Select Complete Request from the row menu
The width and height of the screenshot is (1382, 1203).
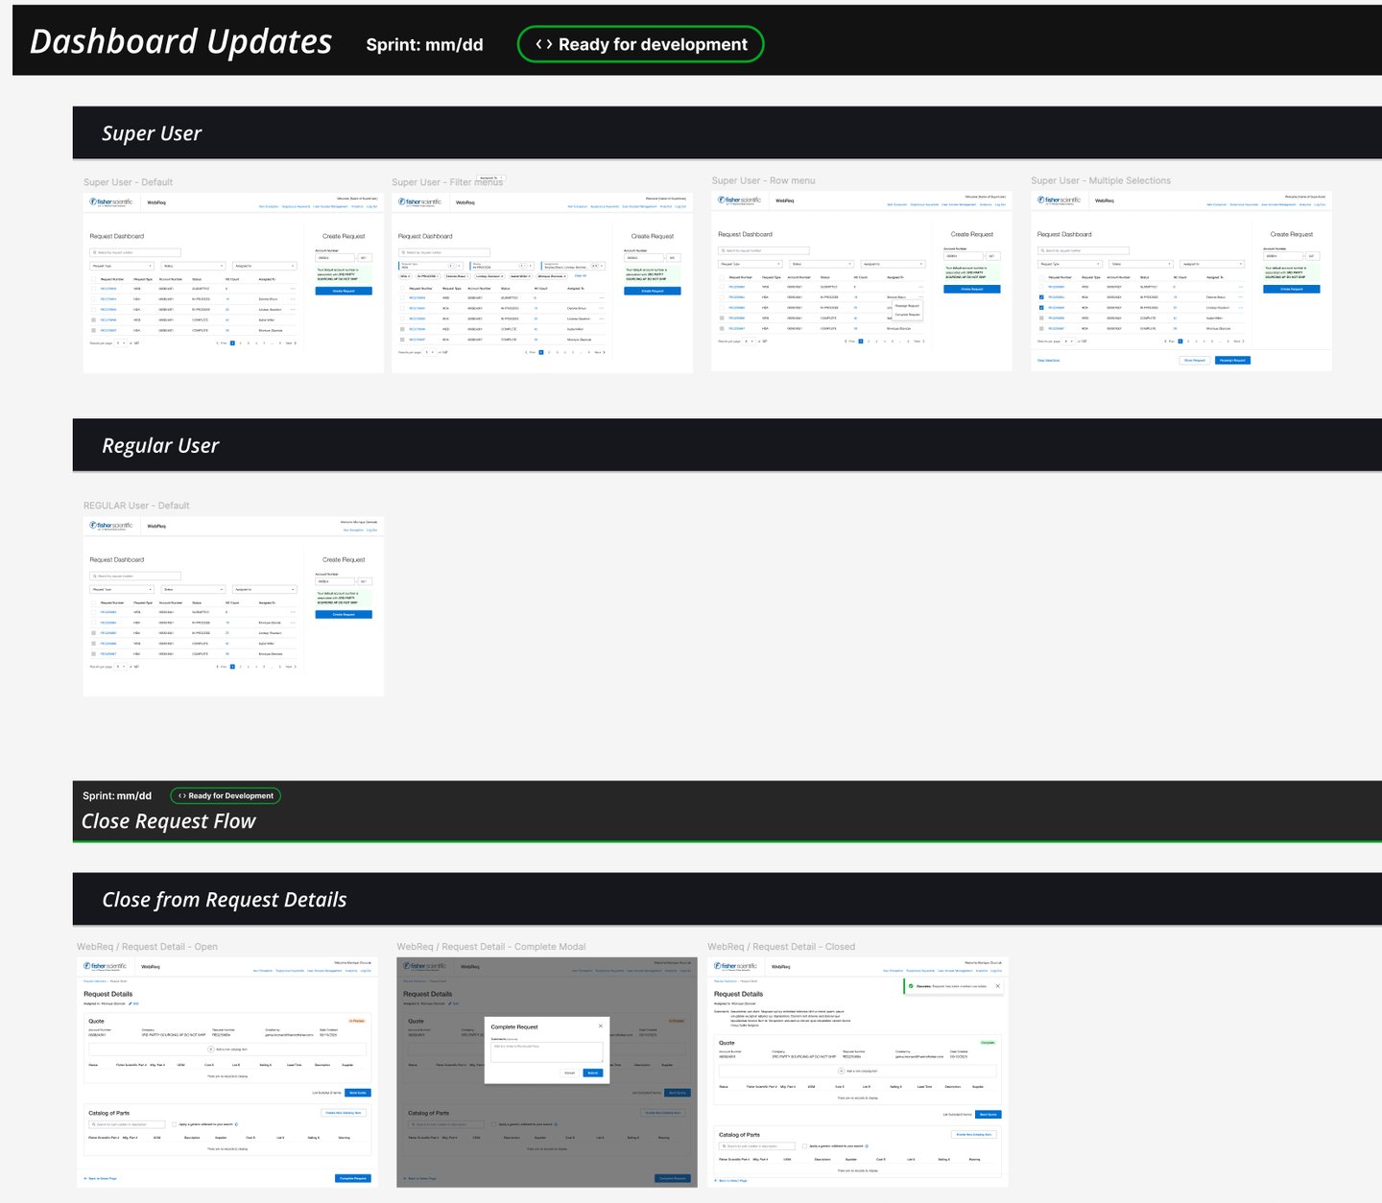tap(908, 315)
